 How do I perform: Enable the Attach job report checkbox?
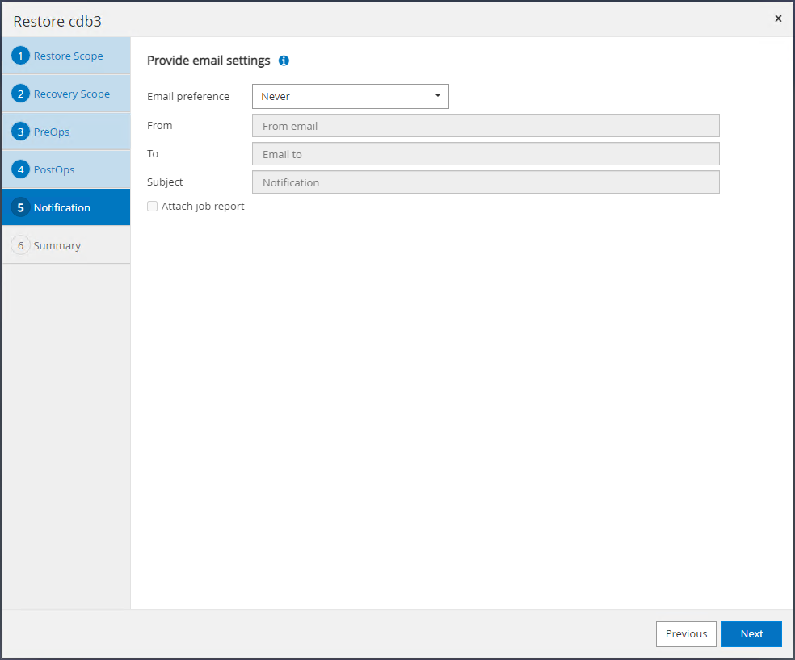[x=153, y=207]
